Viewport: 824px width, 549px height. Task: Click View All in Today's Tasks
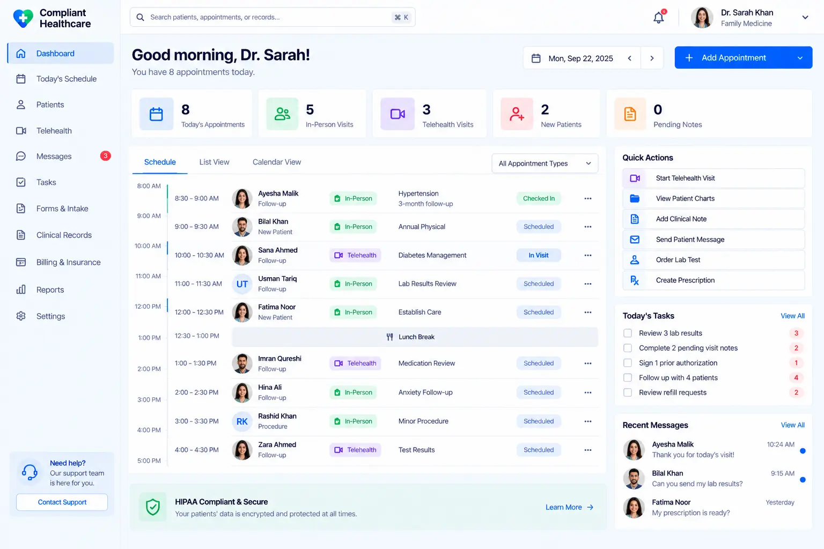click(792, 316)
